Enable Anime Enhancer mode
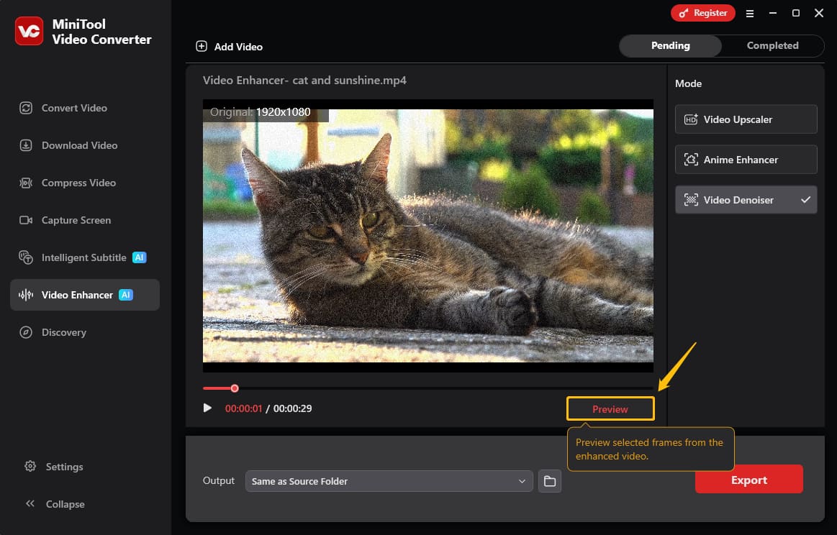The image size is (837, 535). 746,159
